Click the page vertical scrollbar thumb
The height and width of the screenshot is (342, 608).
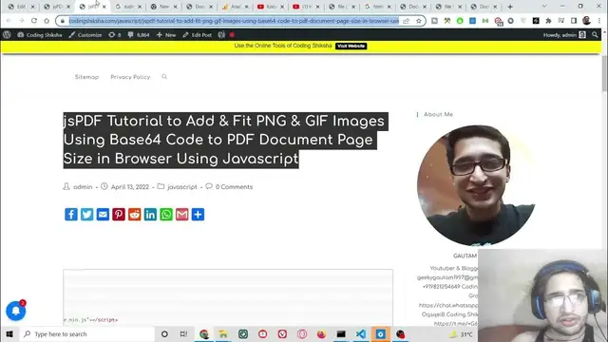[604, 74]
